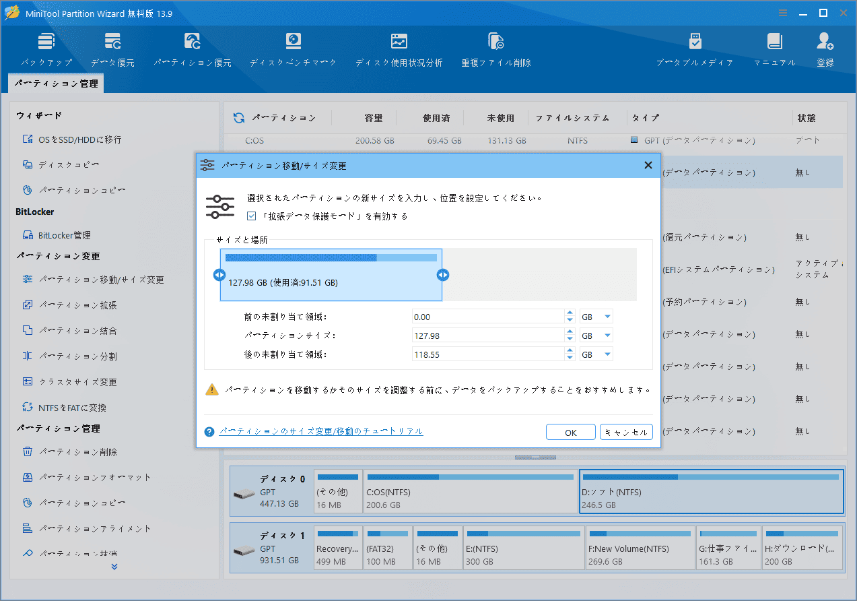Switch to パーティション管理 tab
The width and height of the screenshot is (857, 601).
[57, 84]
